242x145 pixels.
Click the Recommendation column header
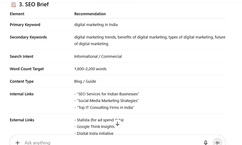[x=90, y=14]
